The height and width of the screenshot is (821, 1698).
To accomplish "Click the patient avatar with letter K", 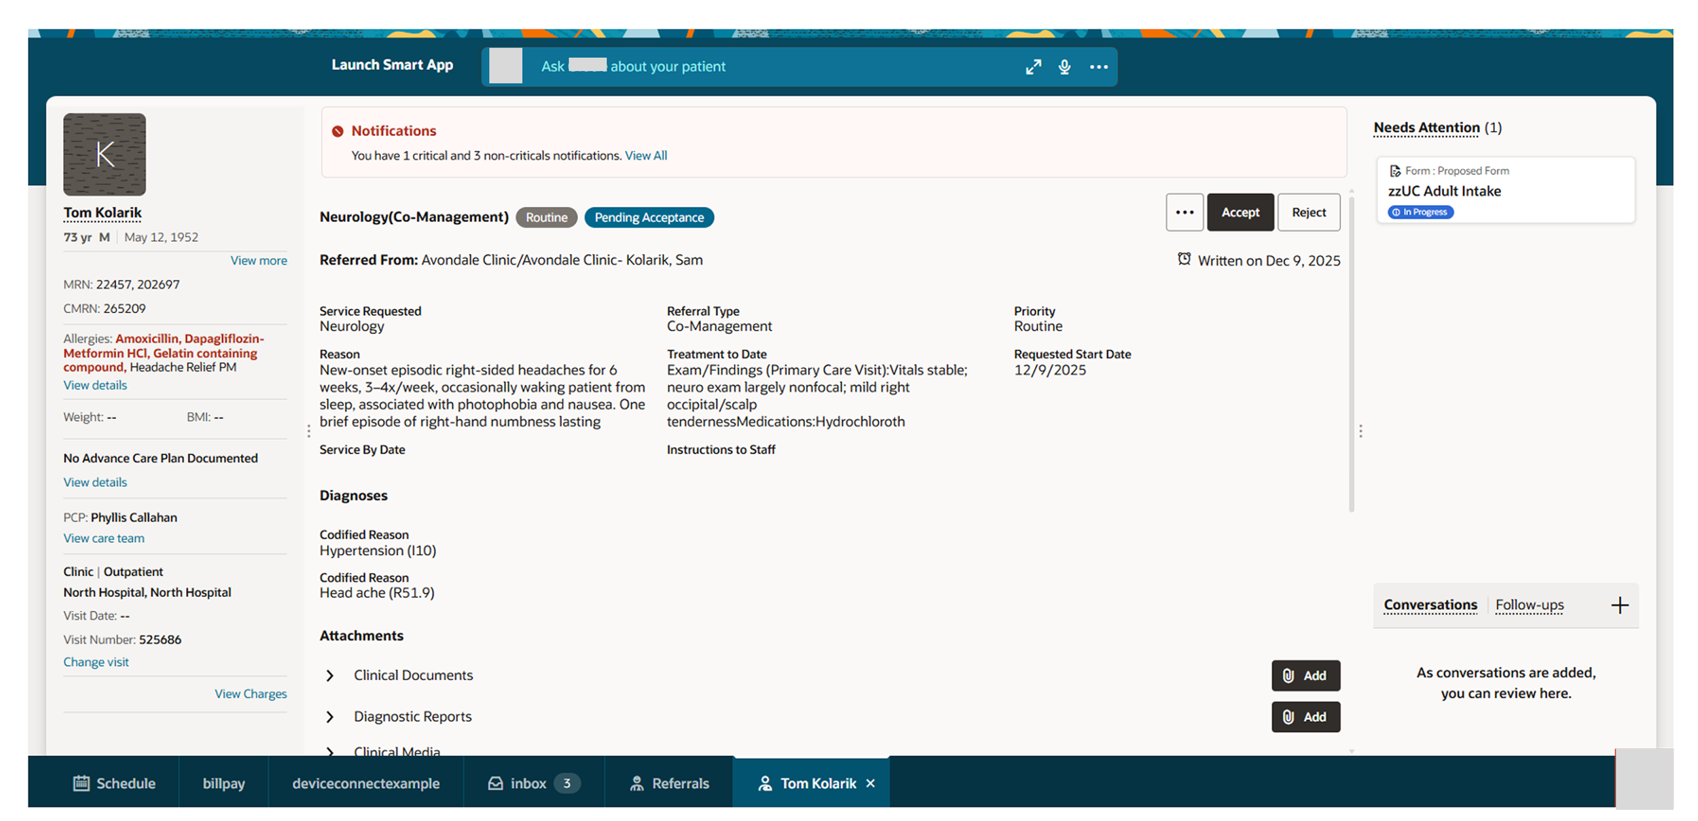I will 105,154.
